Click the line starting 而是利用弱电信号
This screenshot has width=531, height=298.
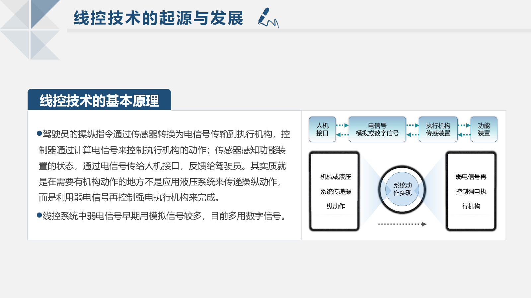point(130,197)
